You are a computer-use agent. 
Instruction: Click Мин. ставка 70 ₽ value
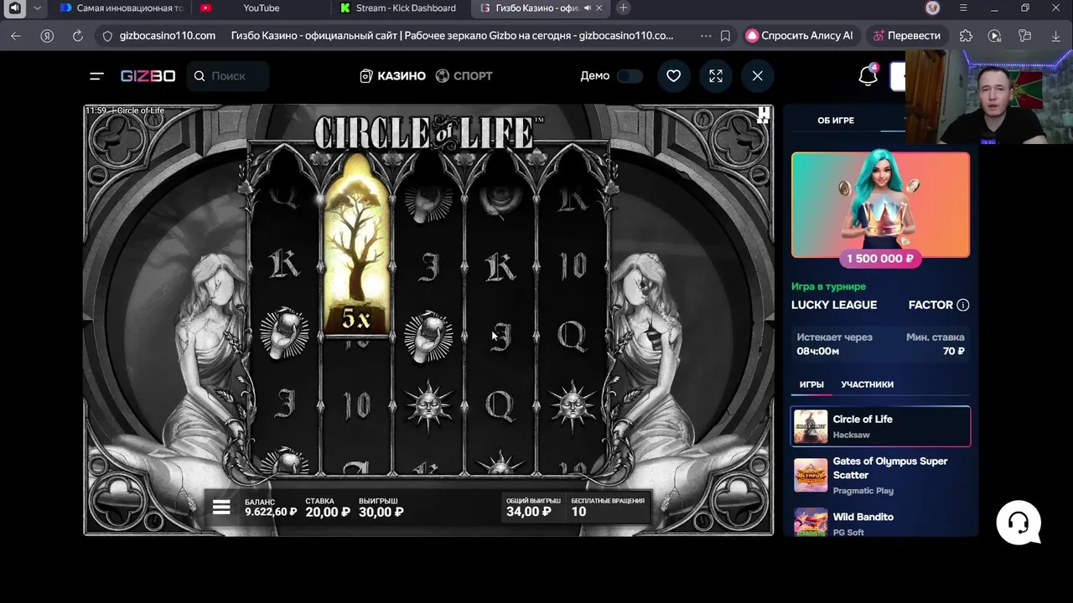(953, 351)
